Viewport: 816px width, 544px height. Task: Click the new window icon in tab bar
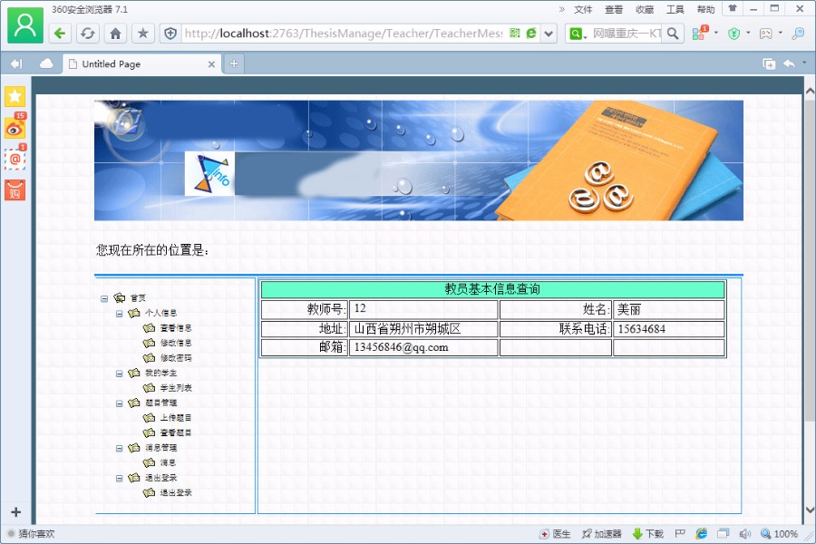click(x=769, y=63)
